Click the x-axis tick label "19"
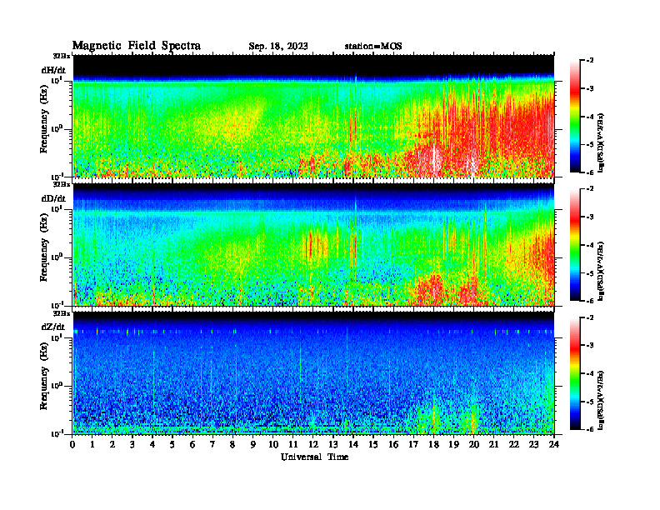The width and height of the screenshot is (660, 510). pyautogui.click(x=453, y=444)
